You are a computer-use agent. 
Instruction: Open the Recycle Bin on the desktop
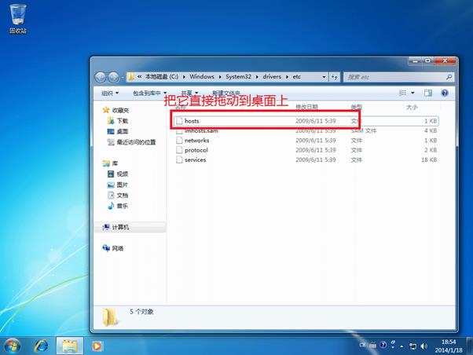[17, 16]
